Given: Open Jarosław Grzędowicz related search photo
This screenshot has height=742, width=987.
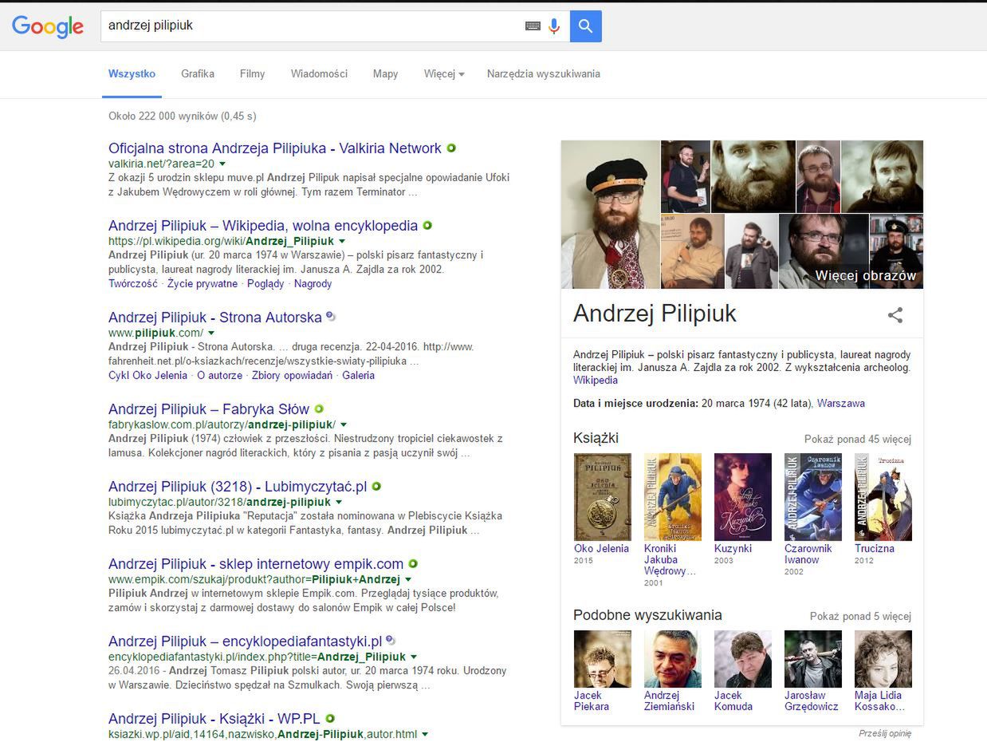Looking at the screenshot, I should [x=813, y=659].
